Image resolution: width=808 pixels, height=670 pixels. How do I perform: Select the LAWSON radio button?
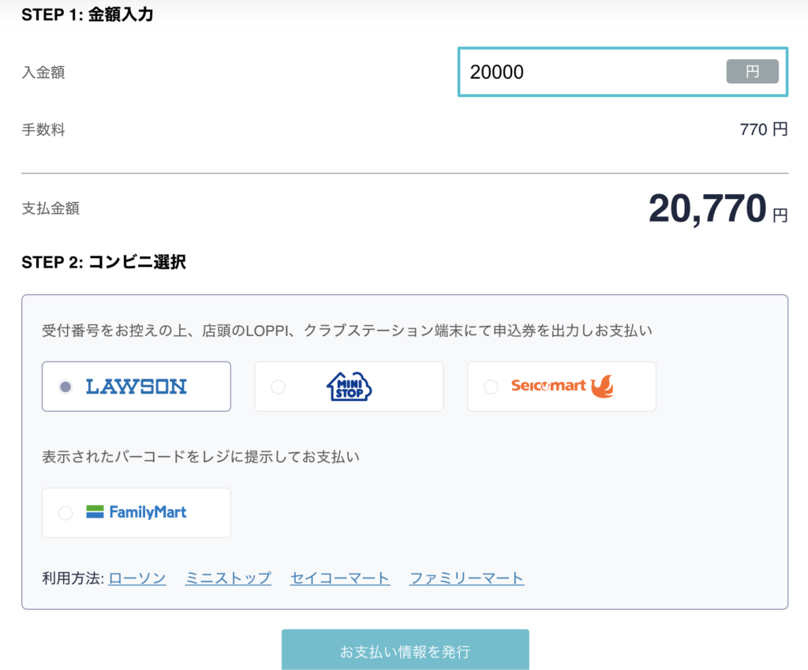tap(65, 386)
